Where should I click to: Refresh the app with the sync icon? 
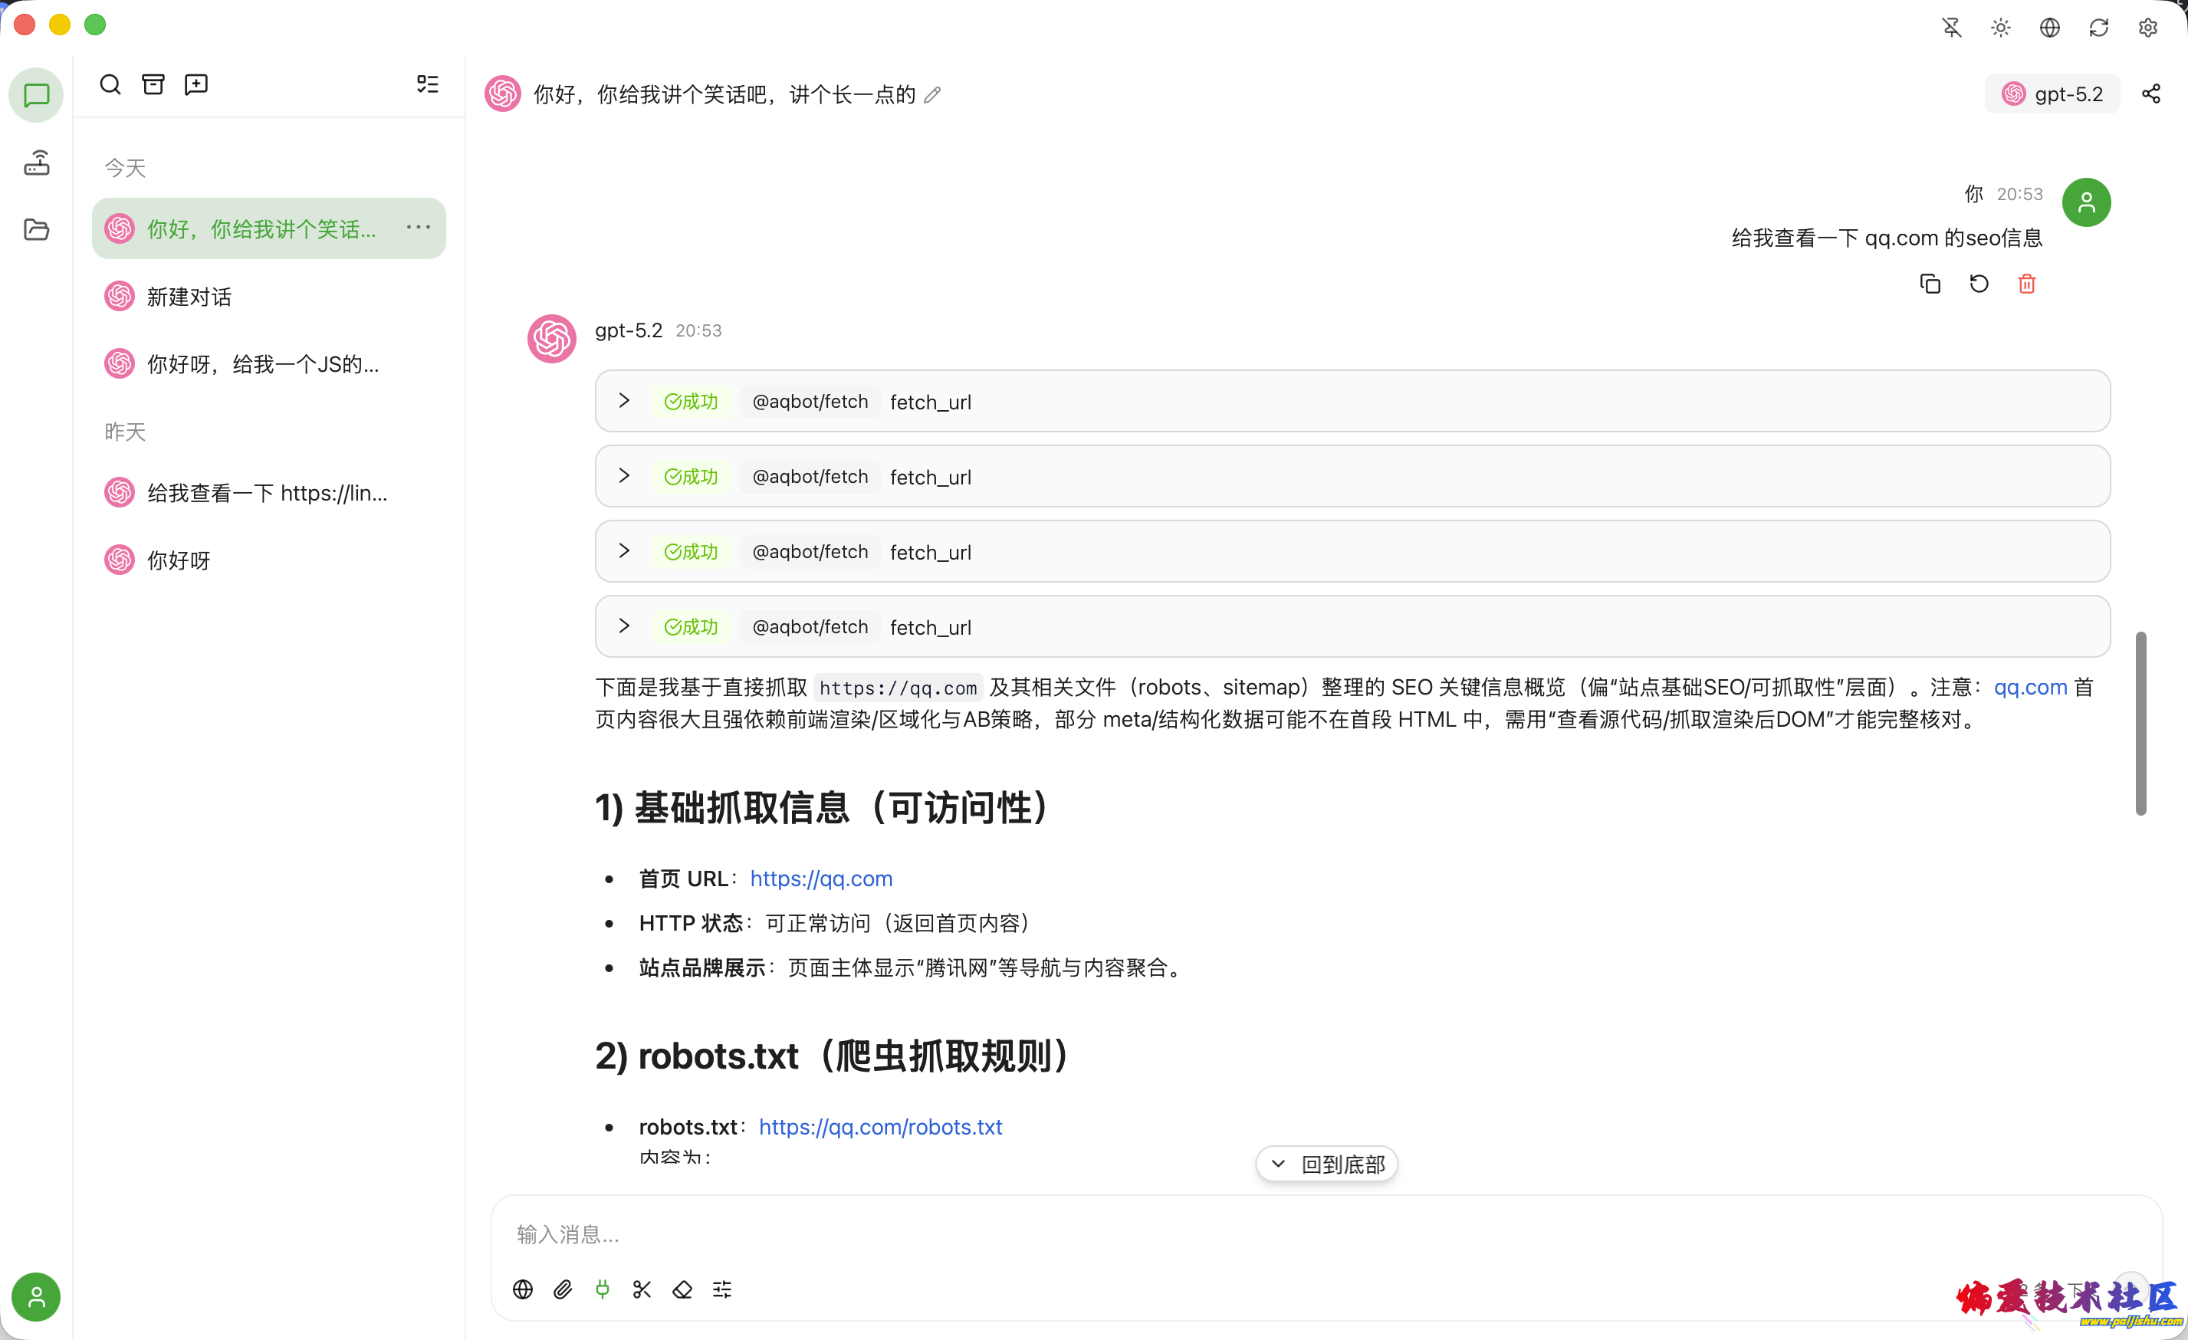tap(2098, 28)
